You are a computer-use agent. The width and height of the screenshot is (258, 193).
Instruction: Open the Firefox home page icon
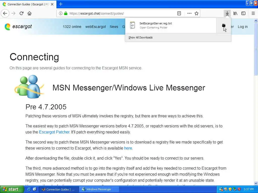[x=29, y=13]
